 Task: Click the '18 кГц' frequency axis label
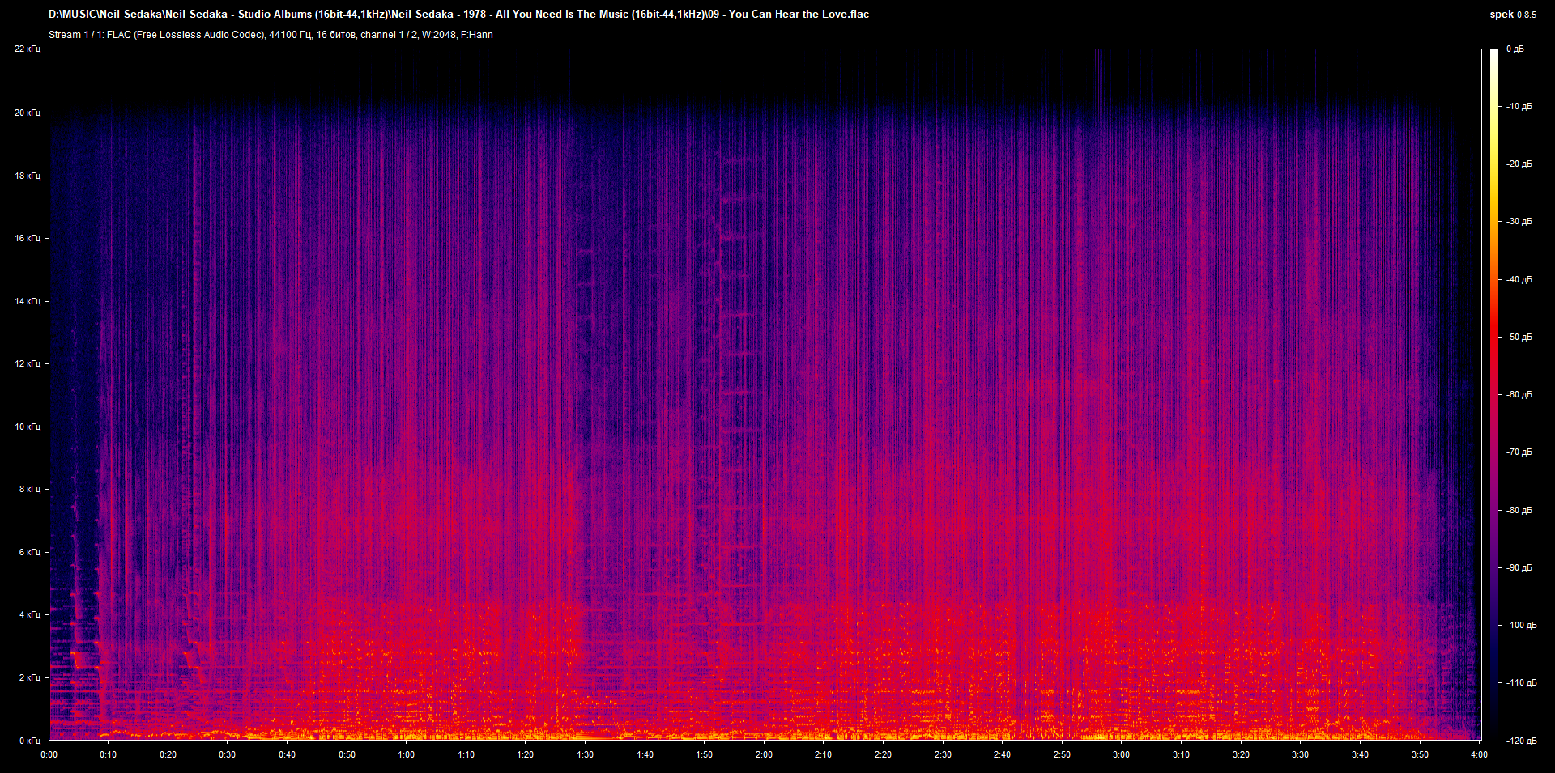click(x=28, y=176)
